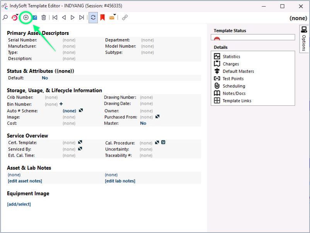310x233 pixels.
Task: Go to the previous record
Action: 64,17
